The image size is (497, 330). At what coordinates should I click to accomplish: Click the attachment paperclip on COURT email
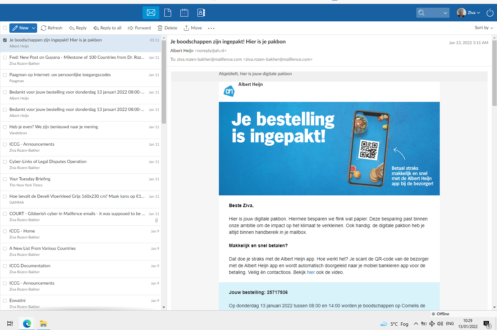pos(157,220)
